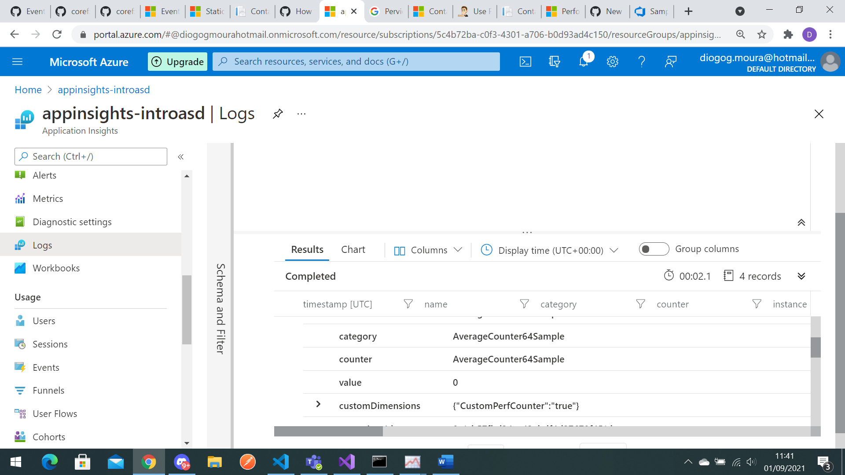Click the search resources input field

pyautogui.click(x=356, y=62)
